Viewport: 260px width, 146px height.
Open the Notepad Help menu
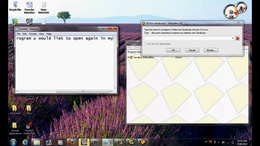tap(49, 34)
